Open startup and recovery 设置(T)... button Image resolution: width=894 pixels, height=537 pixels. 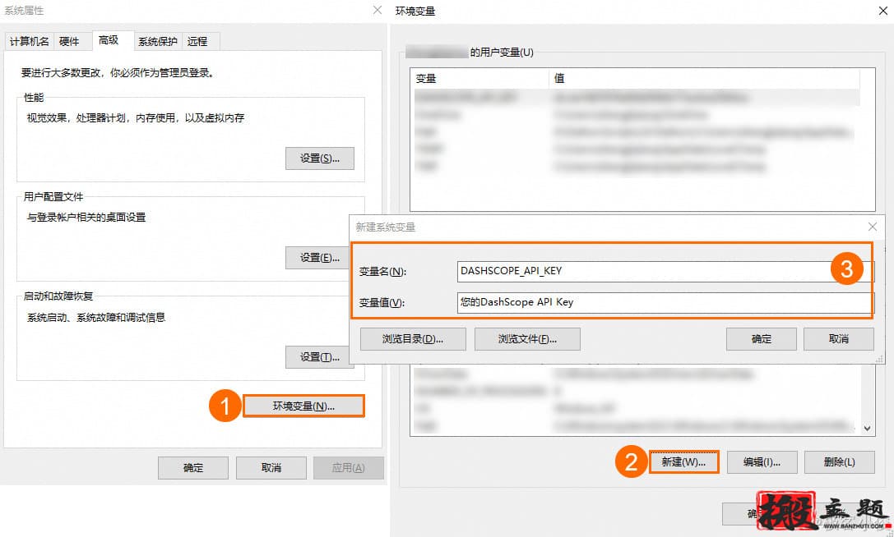click(x=319, y=357)
